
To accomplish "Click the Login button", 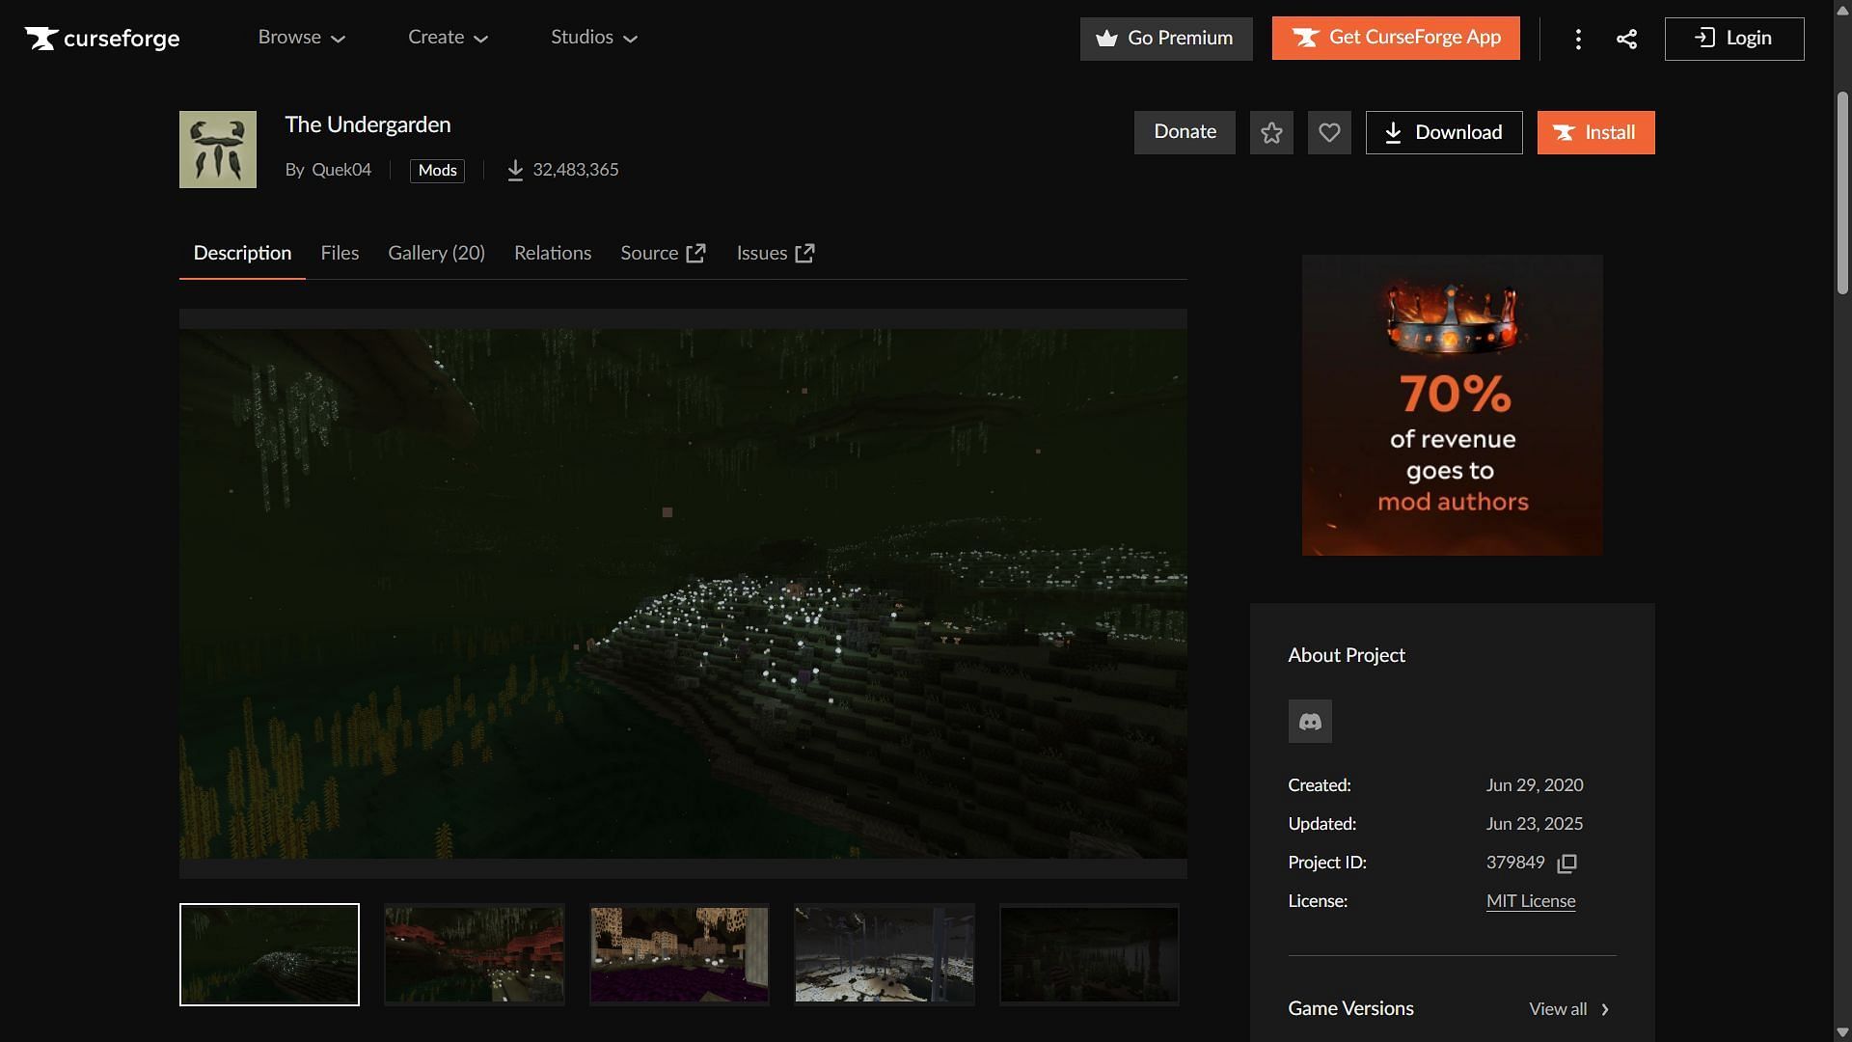I will pos(1734,39).
